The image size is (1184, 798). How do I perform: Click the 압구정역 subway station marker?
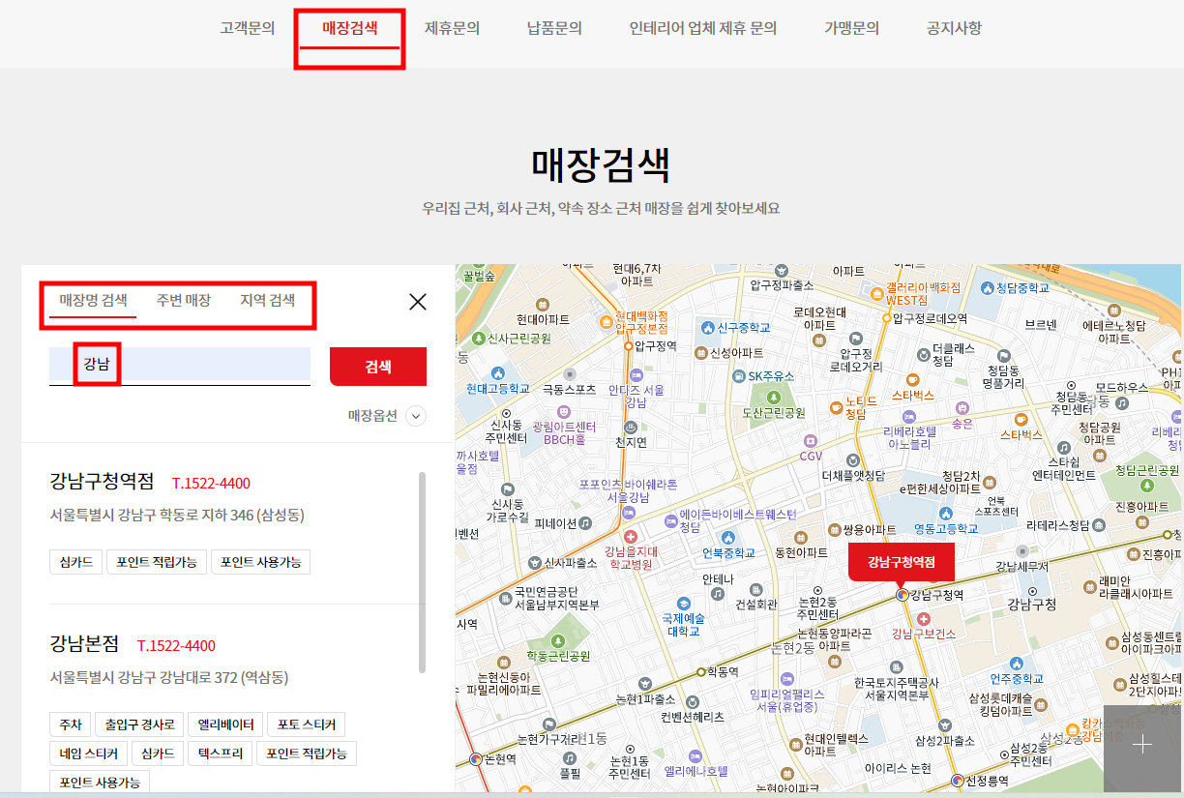[629, 346]
